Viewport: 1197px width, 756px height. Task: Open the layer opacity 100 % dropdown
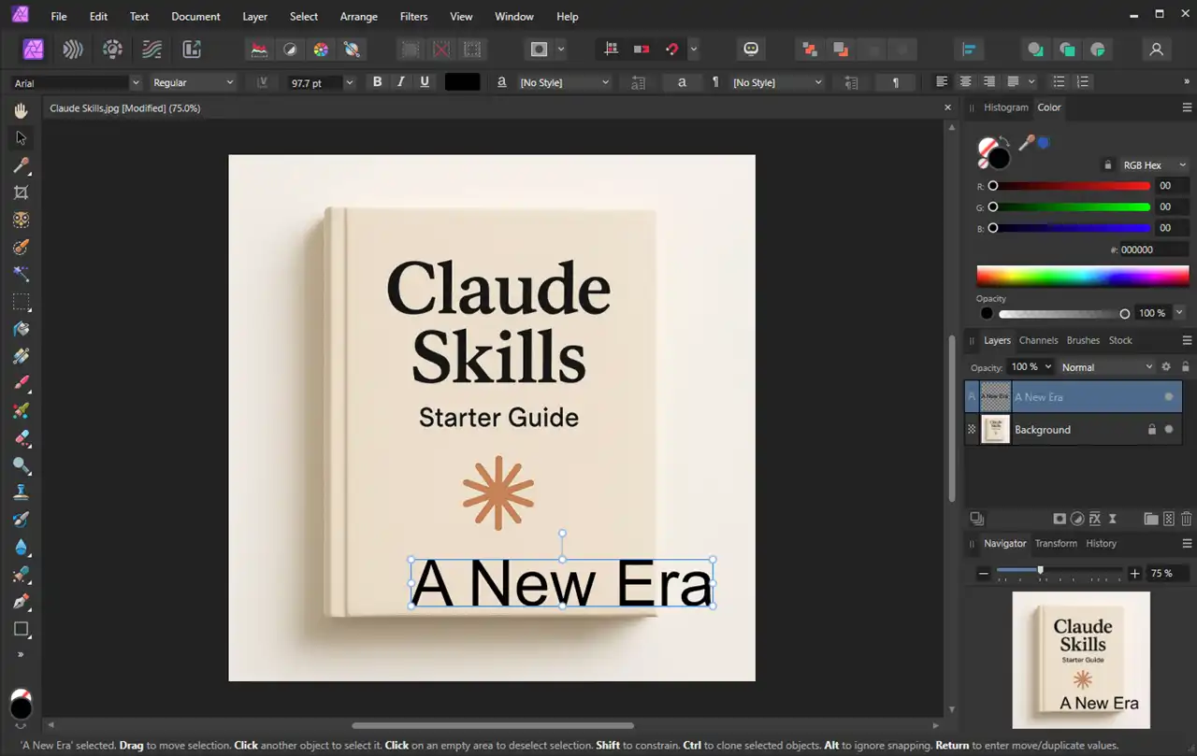(x=1048, y=367)
